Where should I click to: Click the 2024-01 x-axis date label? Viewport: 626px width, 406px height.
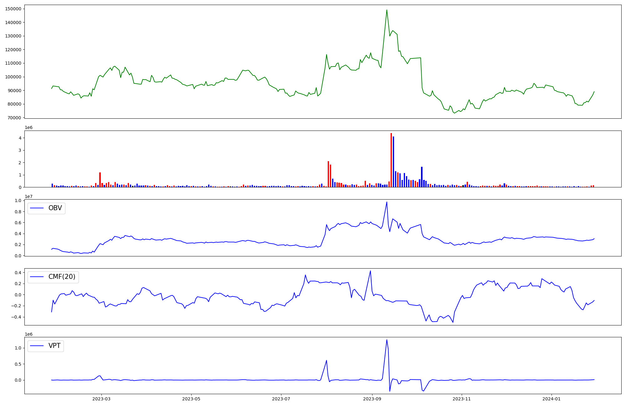pyautogui.click(x=552, y=399)
